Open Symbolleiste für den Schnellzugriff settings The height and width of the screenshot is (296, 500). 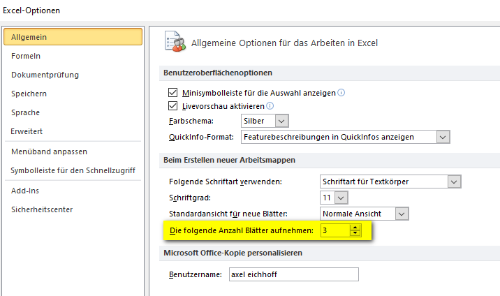pos(73,170)
